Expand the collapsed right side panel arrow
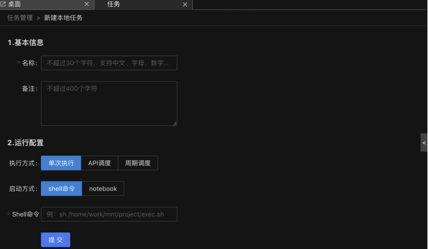 424,143
